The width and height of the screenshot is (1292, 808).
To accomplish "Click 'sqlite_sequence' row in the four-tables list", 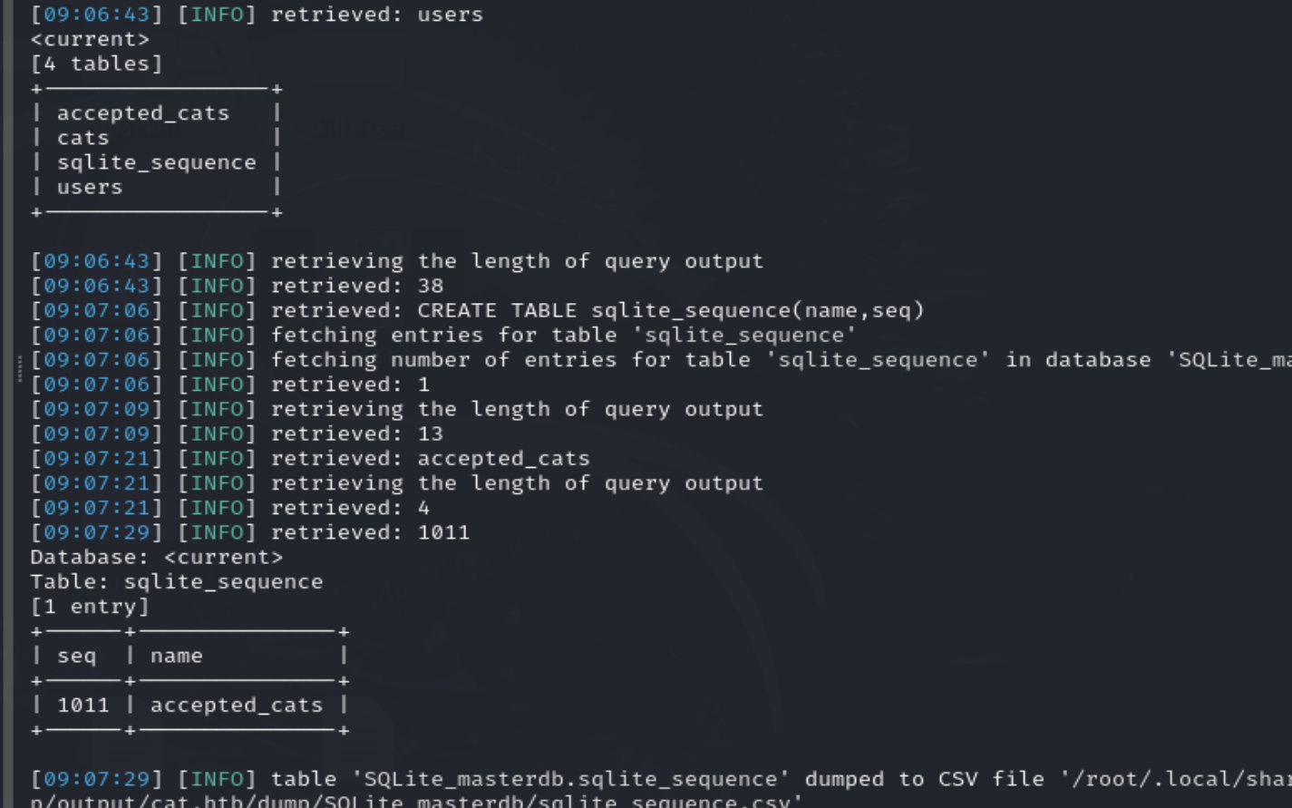I will coord(156,162).
